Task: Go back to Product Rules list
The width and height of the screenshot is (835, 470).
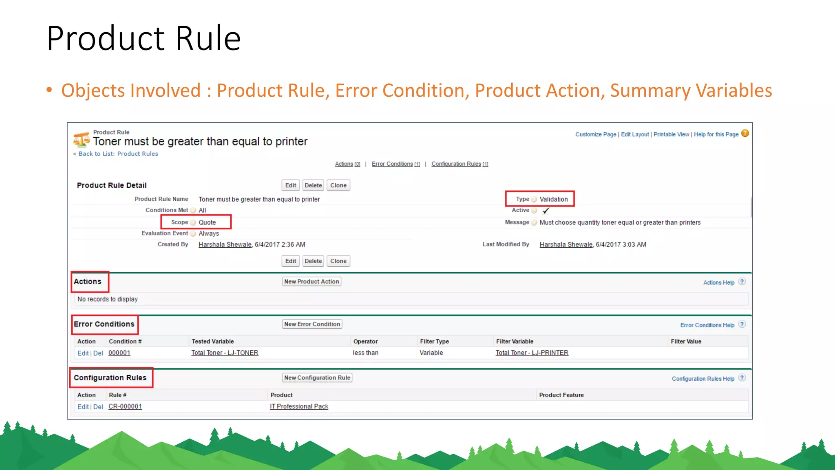Action: (118, 154)
